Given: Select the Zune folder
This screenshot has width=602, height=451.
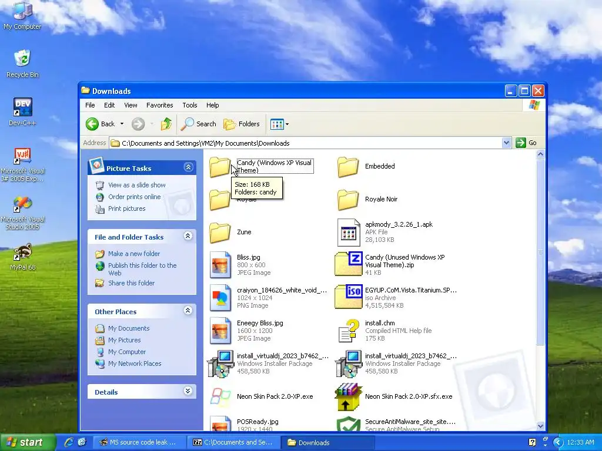Looking at the screenshot, I should (230, 233).
